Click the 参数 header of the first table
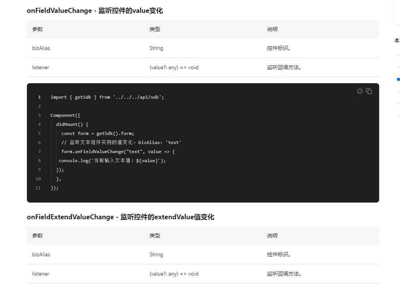 (x=37, y=29)
